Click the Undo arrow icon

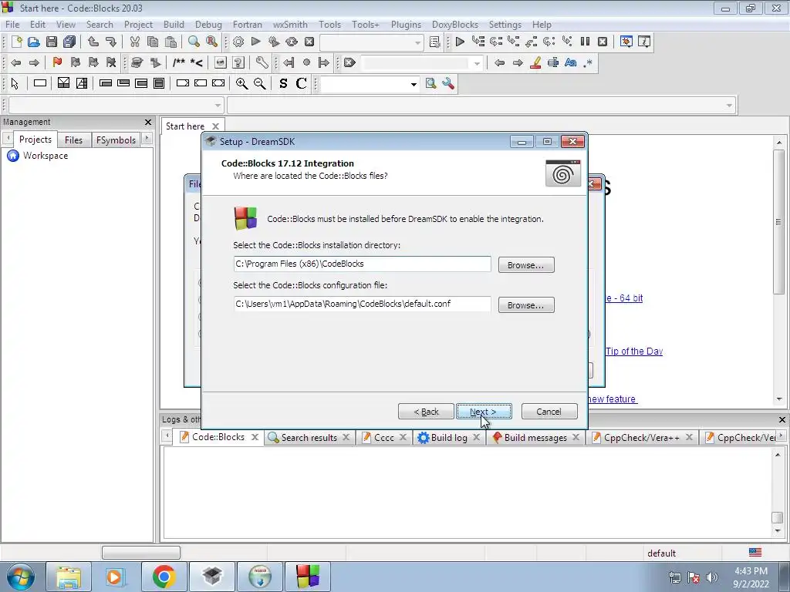pyautogui.click(x=93, y=42)
